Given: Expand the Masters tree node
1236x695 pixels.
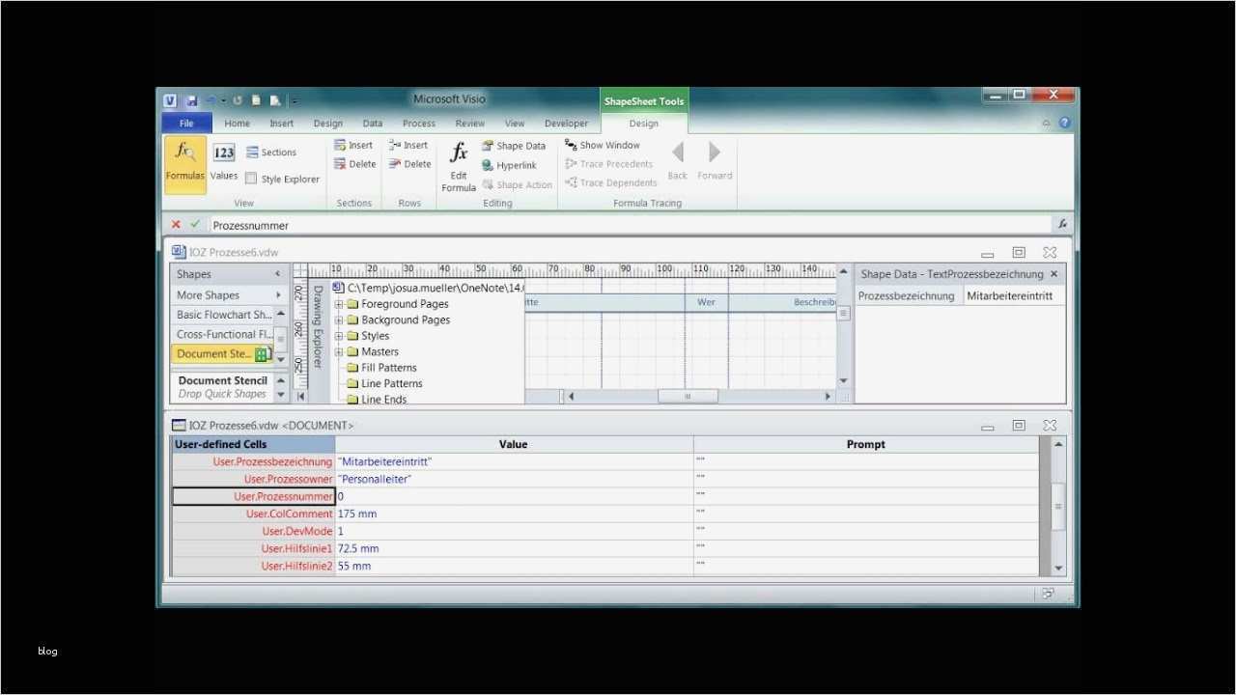Looking at the screenshot, I should [339, 351].
